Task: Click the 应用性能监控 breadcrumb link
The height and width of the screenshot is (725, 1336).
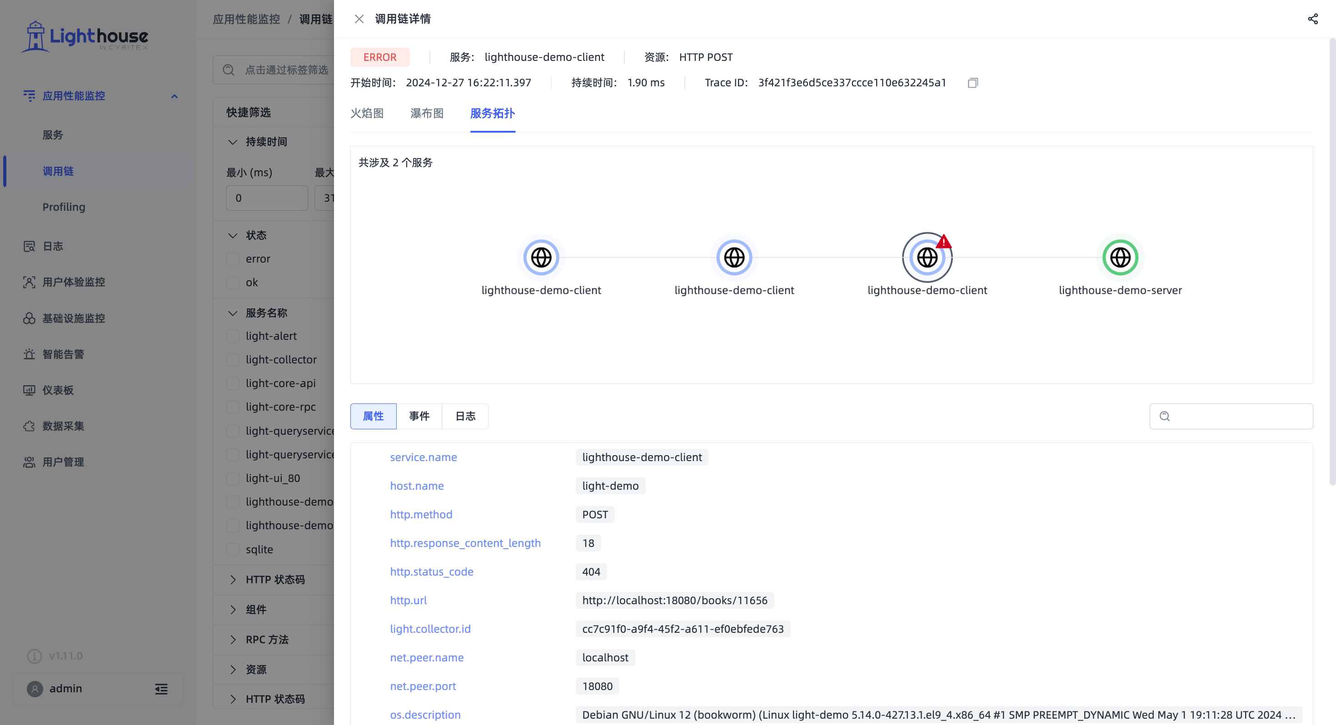Action: (x=246, y=19)
